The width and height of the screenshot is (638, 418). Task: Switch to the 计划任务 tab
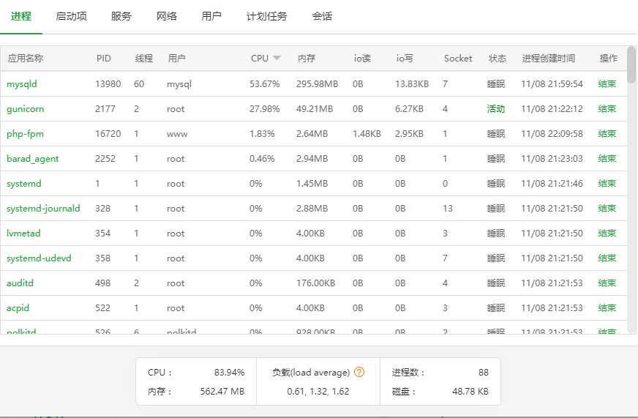267,16
